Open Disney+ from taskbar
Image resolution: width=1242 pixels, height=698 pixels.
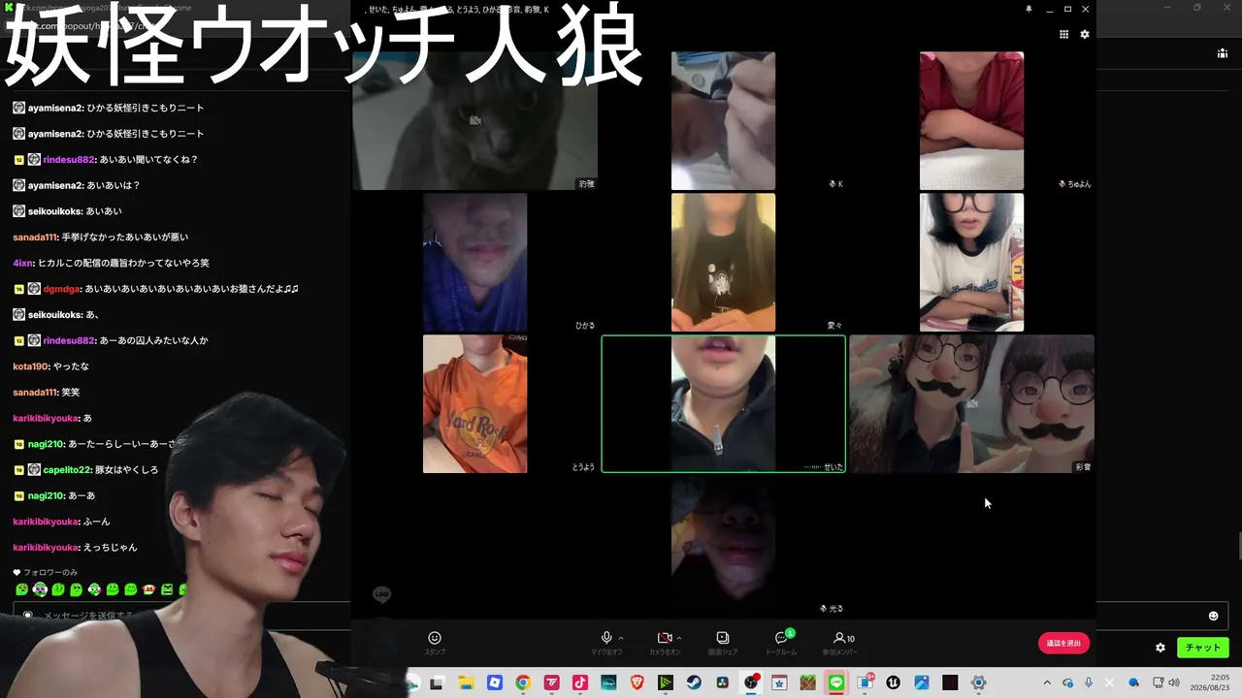click(608, 682)
